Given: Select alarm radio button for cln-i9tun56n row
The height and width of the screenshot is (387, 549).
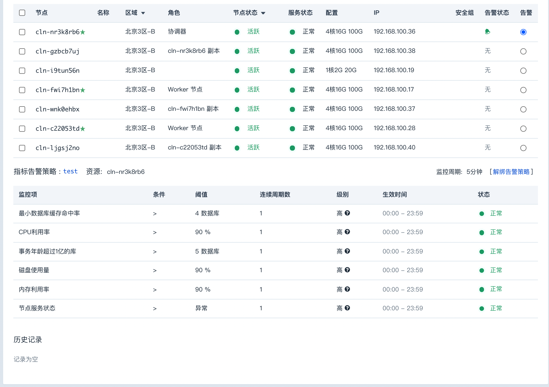Looking at the screenshot, I should (x=523, y=71).
